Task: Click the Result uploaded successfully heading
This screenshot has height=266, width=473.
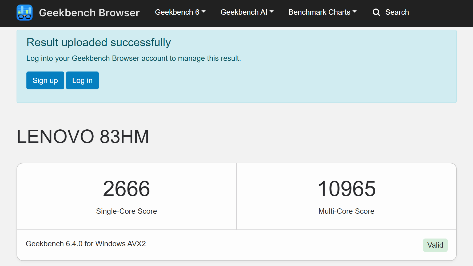Action: 99,42
